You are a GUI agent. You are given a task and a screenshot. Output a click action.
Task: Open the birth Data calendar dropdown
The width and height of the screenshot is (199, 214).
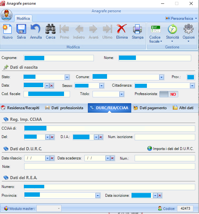[x=47, y=86]
